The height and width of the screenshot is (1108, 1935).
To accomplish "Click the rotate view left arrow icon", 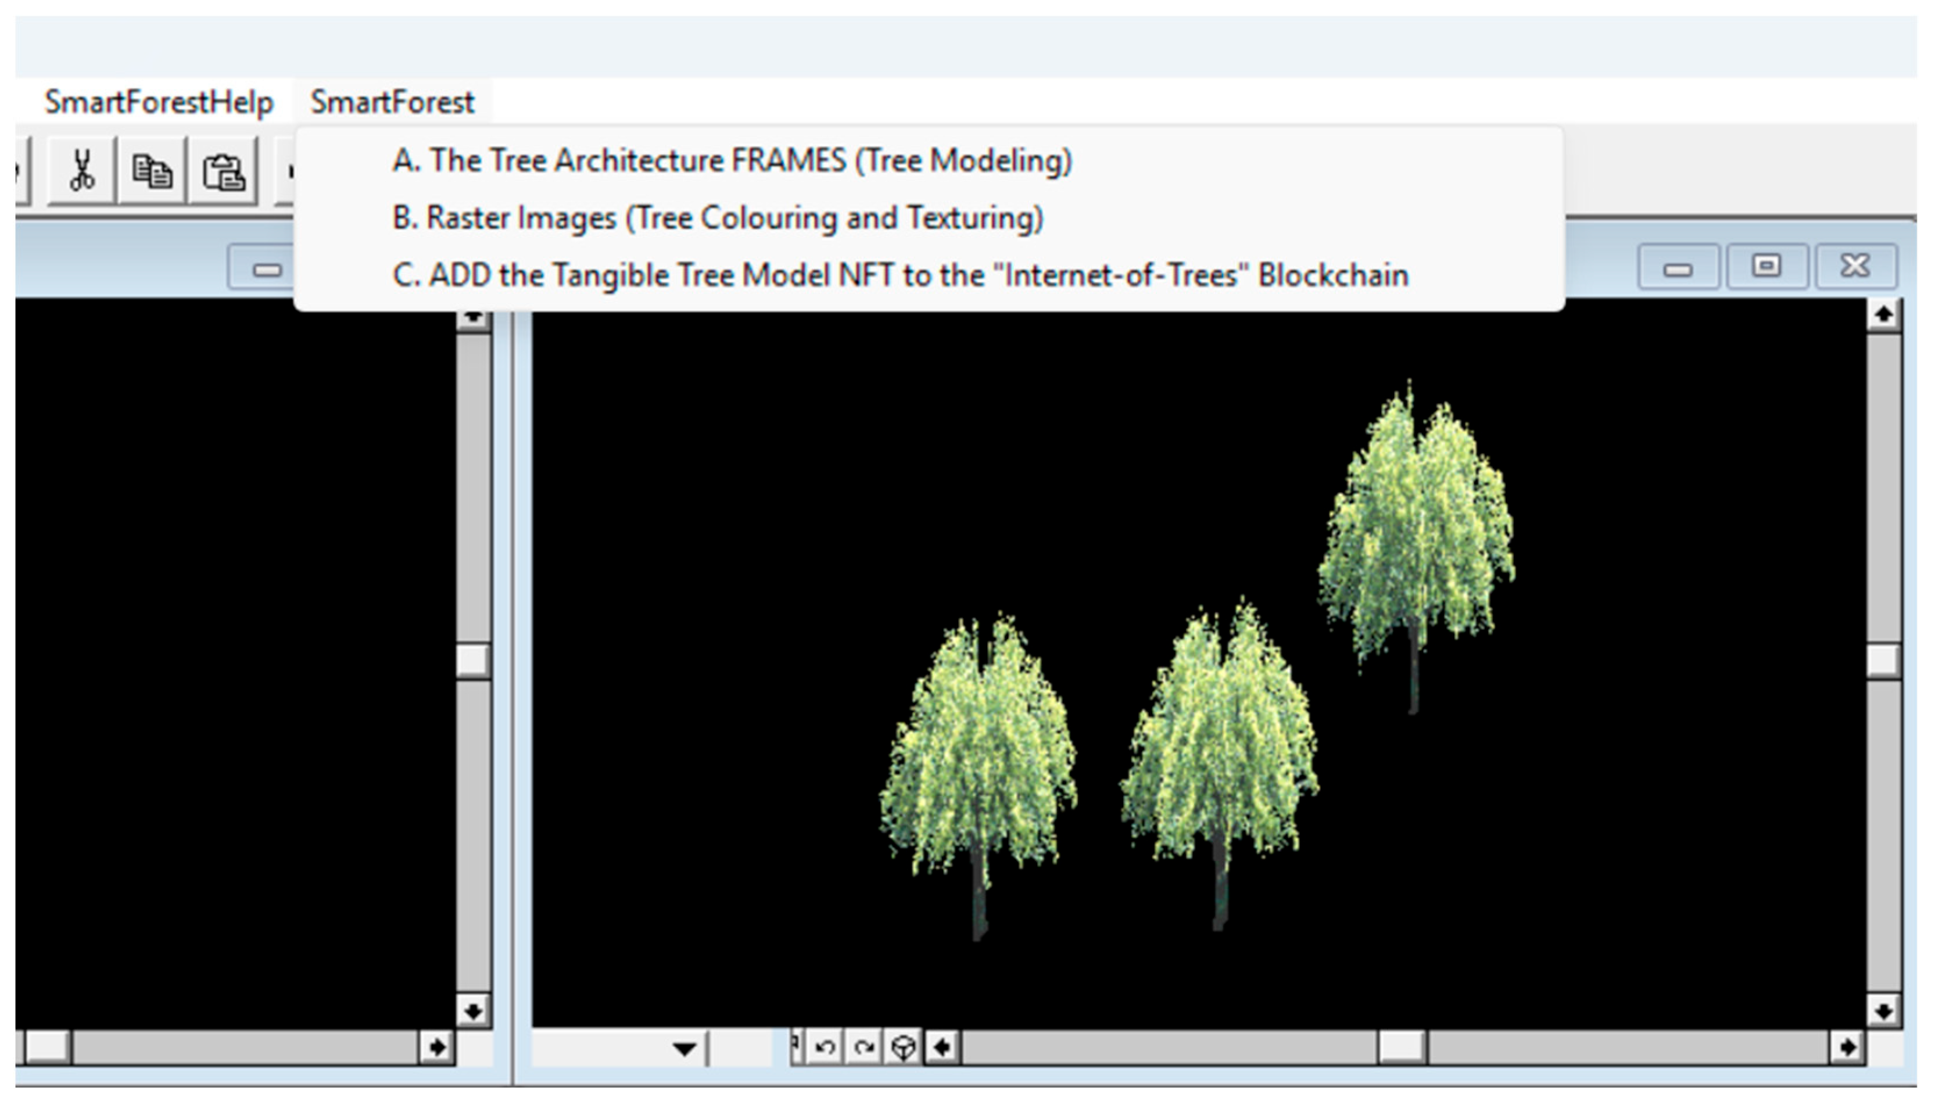I will point(825,1048).
